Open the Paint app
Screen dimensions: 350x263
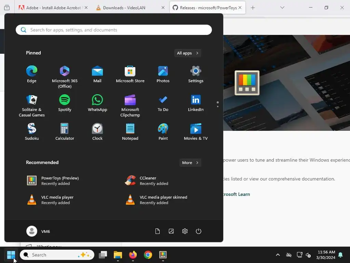point(163,132)
